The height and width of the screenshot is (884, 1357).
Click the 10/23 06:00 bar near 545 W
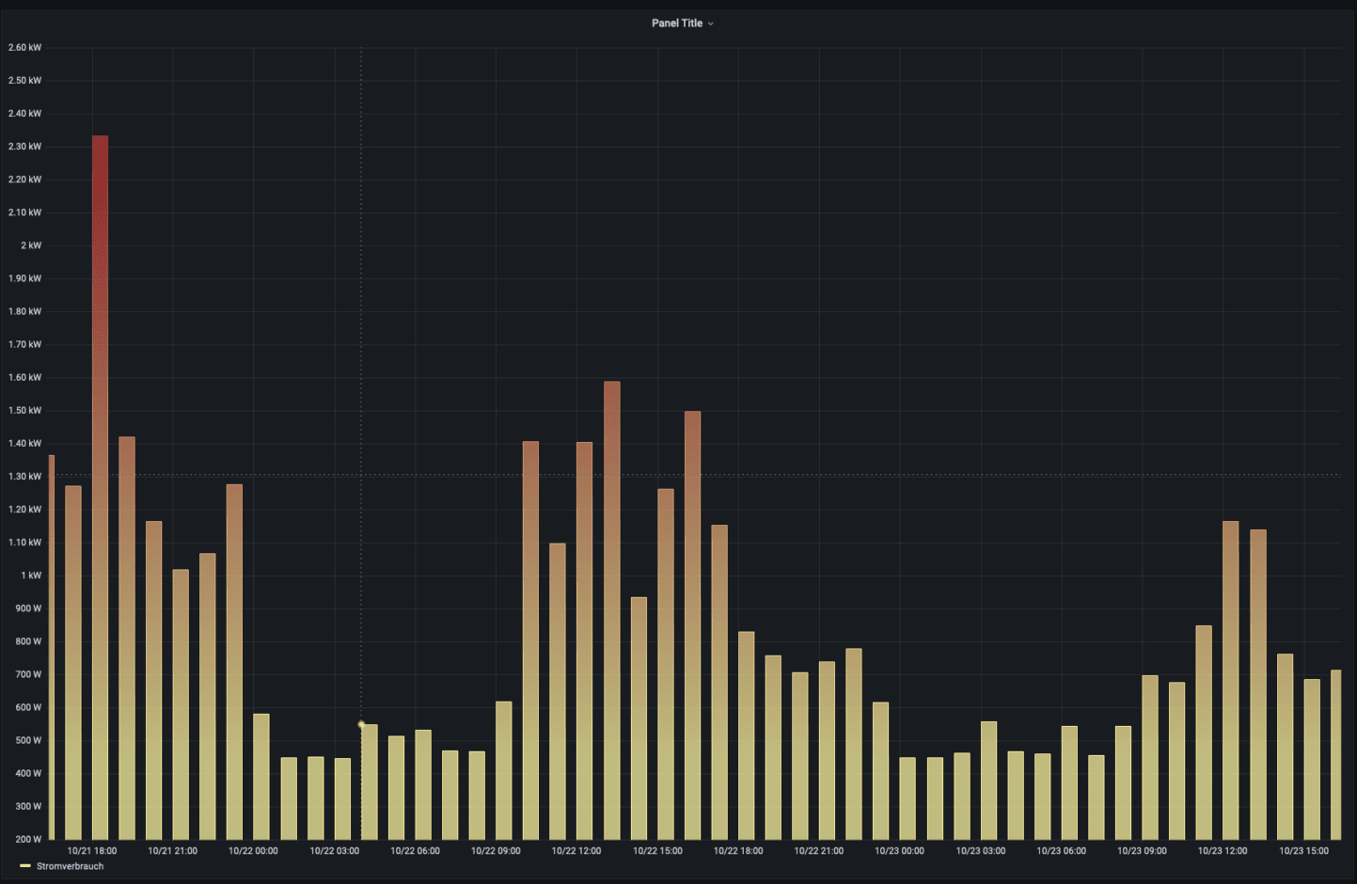tap(1069, 781)
